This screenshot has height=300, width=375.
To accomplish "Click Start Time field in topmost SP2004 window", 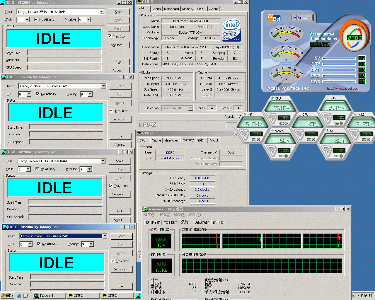I will [64, 53].
